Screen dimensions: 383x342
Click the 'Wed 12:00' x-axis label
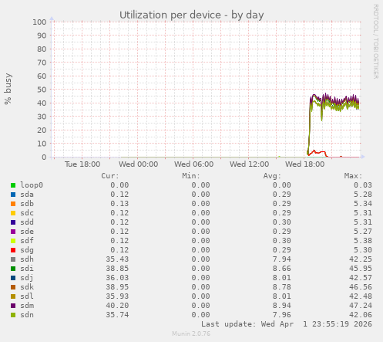249,164
